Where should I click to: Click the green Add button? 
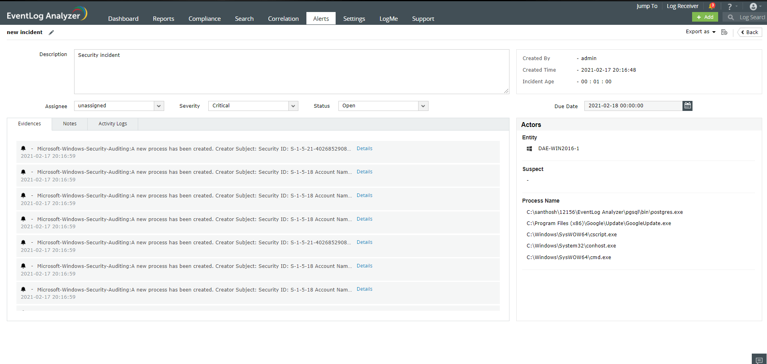click(705, 17)
